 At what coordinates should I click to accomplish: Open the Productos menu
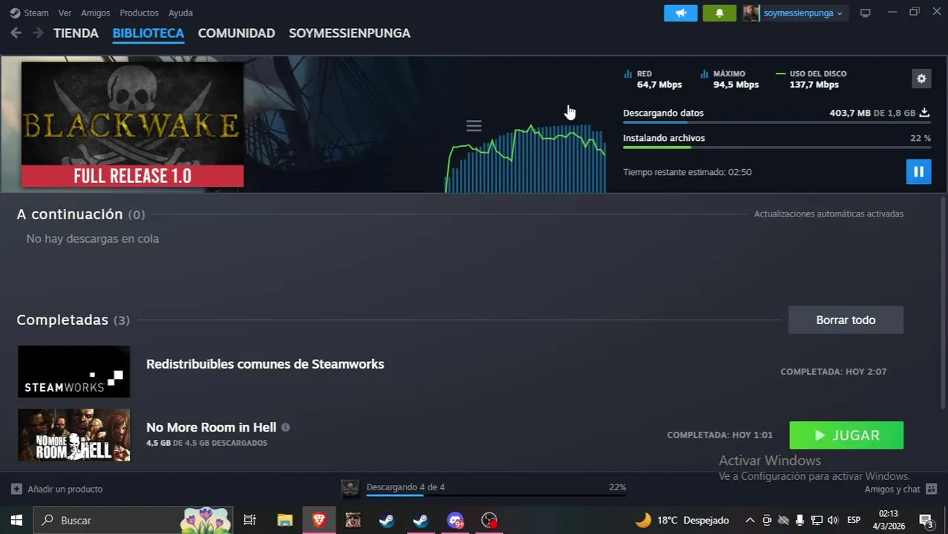pyautogui.click(x=139, y=13)
